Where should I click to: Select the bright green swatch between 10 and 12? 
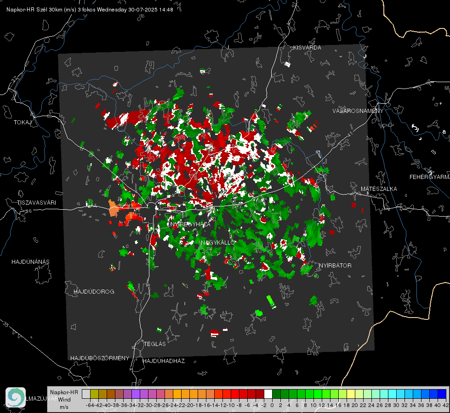coord(318,394)
